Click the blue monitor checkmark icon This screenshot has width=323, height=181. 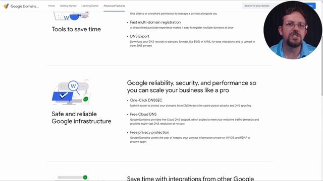click(x=63, y=96)
